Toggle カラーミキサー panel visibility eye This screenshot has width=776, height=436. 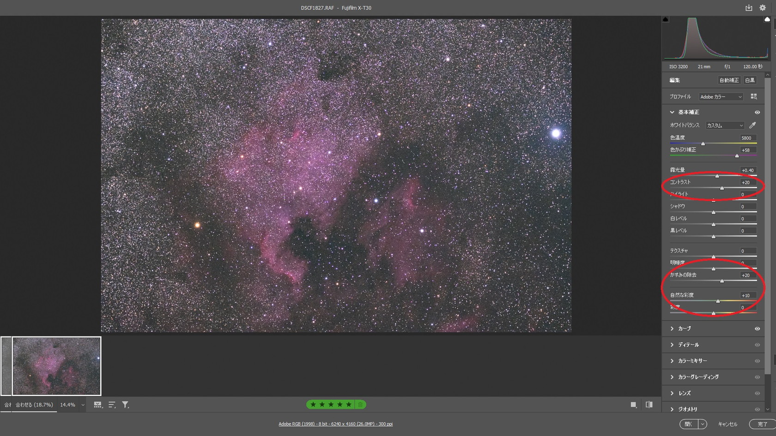[x=757, y=361]
